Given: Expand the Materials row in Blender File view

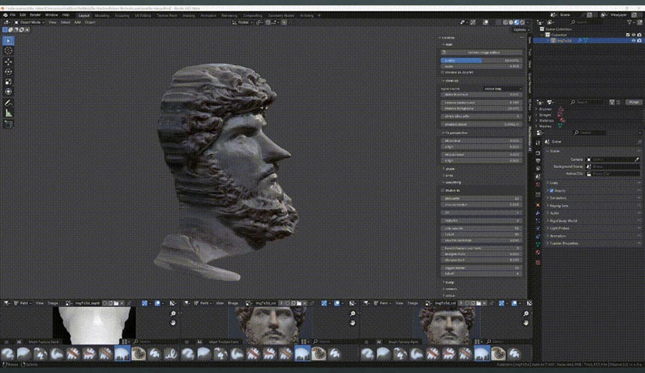Looking at the screenshot, I should (x=536, y=121).
